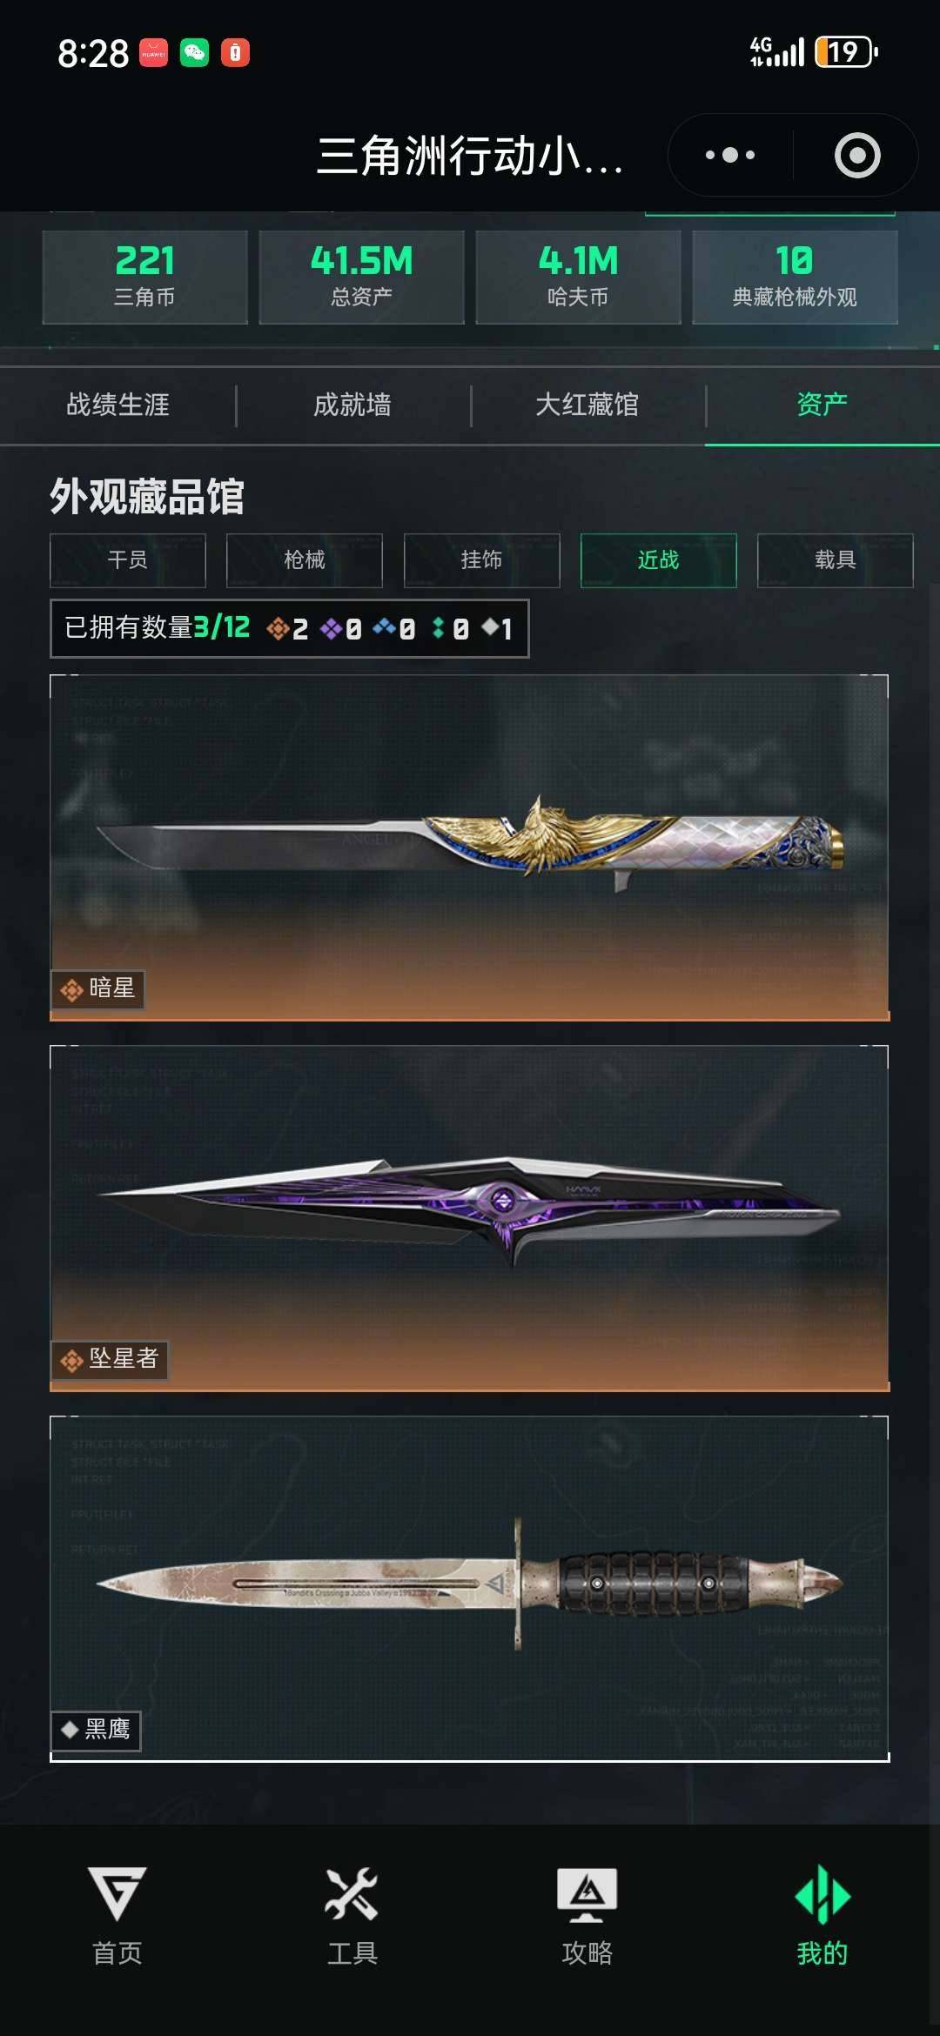Open the 大红藏馆 tab
This screenshot has width=940, height=2036.
point(587,405)
